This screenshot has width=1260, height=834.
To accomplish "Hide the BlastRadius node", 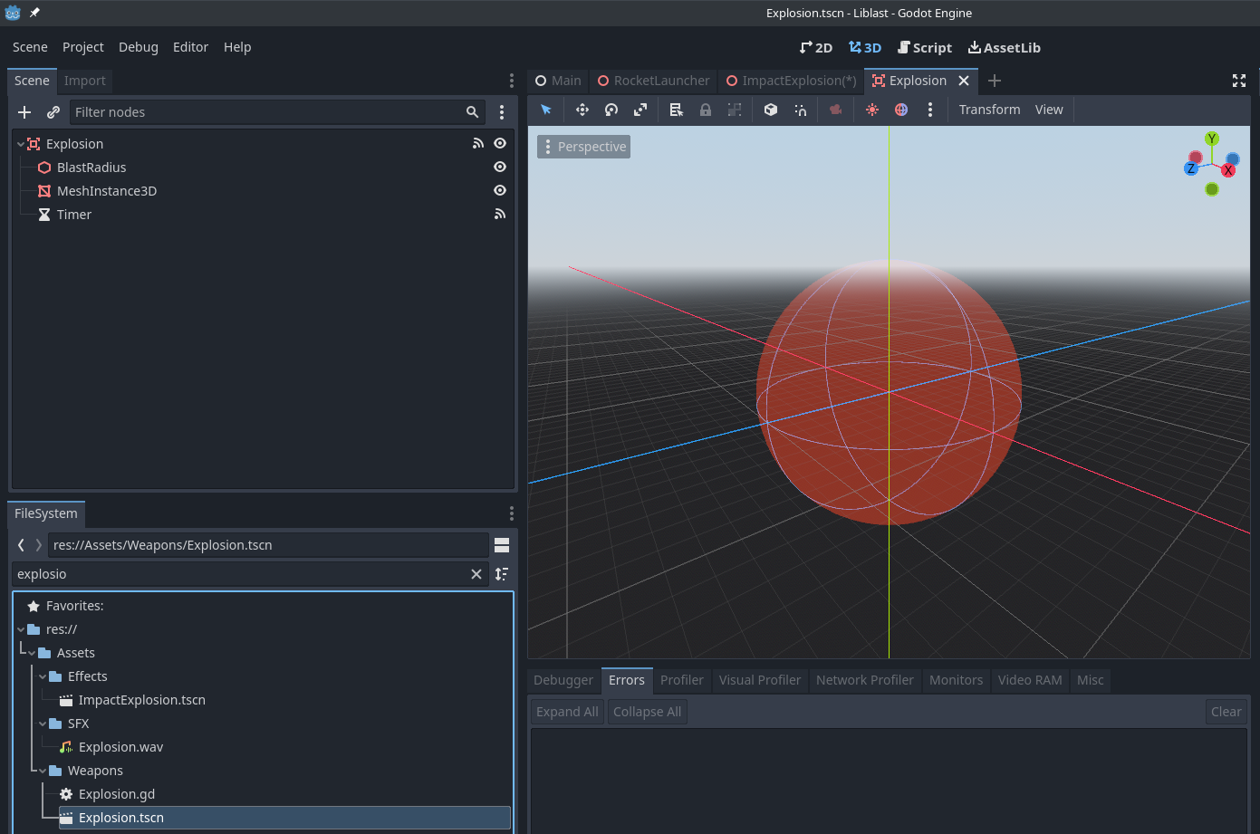I will [499, 167].
